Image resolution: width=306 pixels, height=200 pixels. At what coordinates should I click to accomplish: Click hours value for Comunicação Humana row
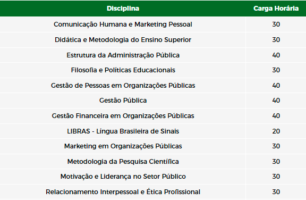point(276,24)
